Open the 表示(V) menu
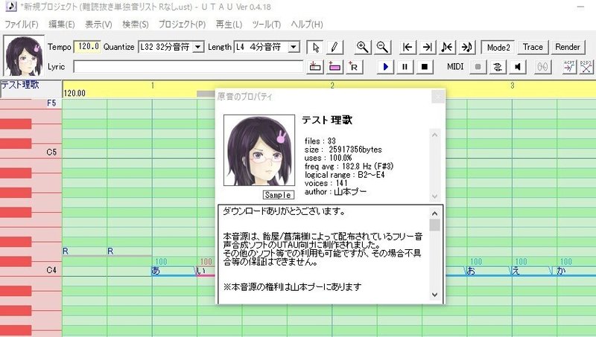Image resolution: width=596 pixels, height=337 pixels. coord(98,25)
